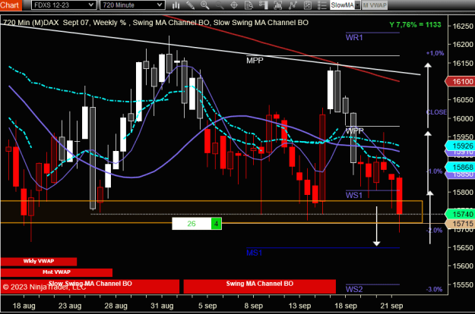
Task: Show the Data Box icon
Action: pos(249,5)
